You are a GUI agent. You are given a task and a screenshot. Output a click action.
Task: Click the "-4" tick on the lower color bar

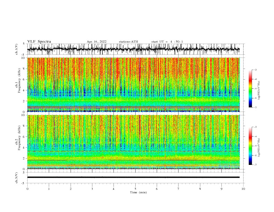tap(255, 136)
